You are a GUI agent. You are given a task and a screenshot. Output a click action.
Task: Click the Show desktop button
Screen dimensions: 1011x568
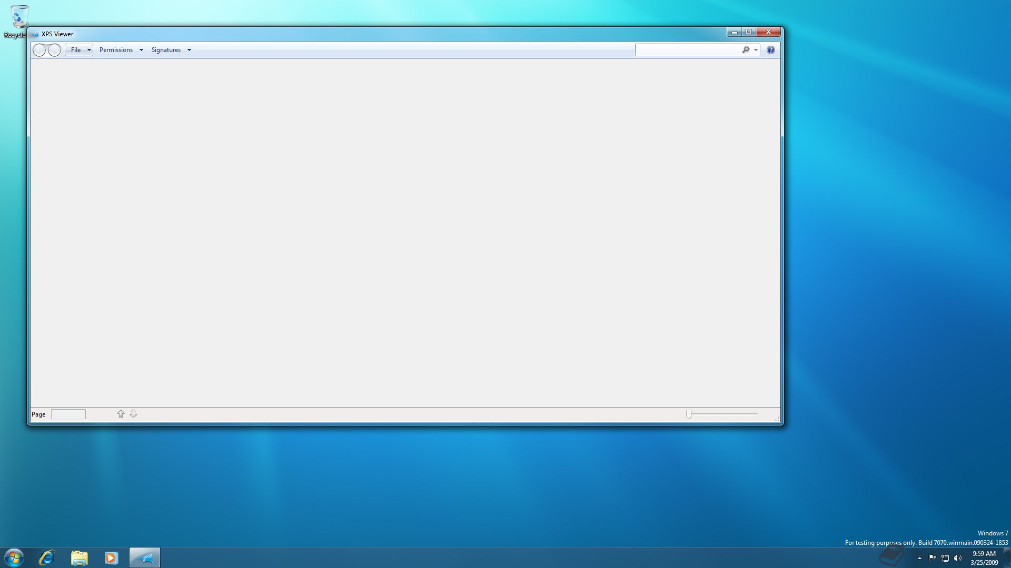point(1007,557)
